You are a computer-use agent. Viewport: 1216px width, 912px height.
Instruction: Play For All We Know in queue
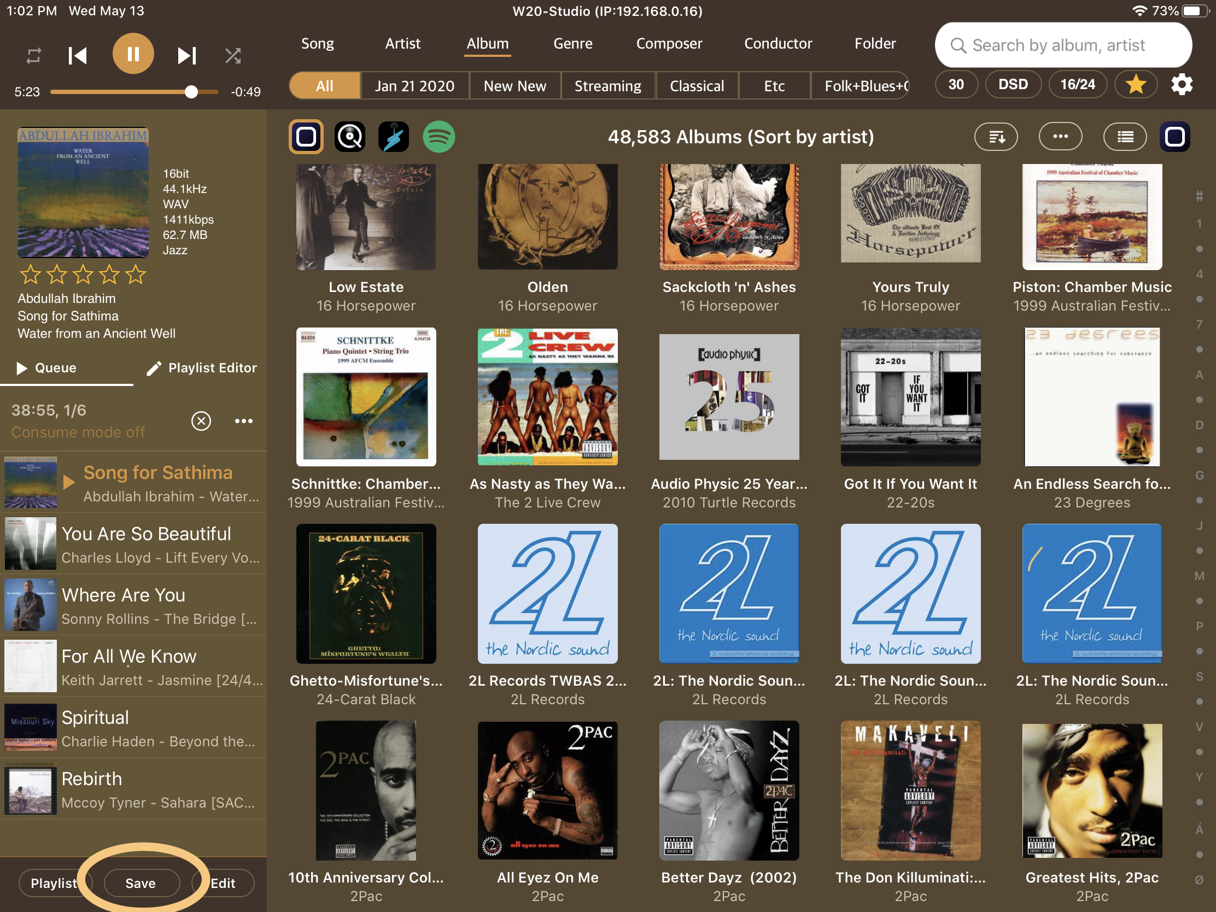click(x=133, y=666)
